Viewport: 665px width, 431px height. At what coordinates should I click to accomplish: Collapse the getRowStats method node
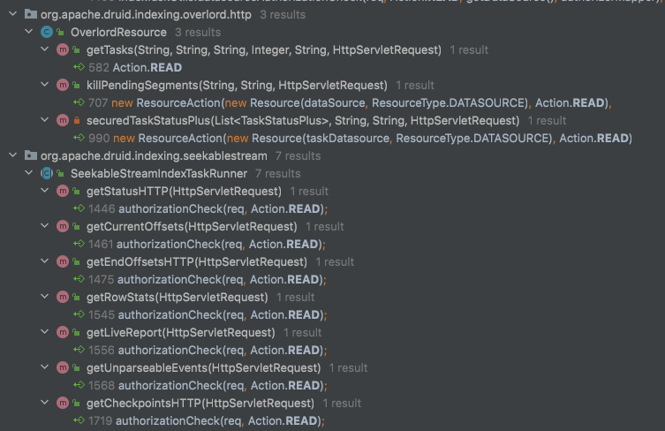44,297
